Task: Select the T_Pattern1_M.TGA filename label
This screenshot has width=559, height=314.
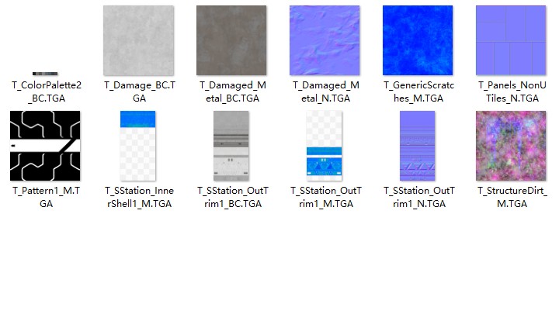Action: point(46,197)
